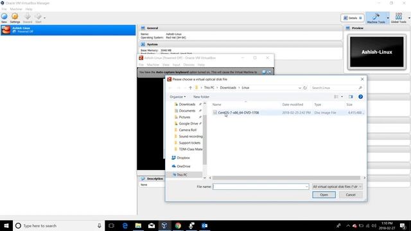Open File Explorer from taskbar

pyautogui.click(x=138, y=225)
